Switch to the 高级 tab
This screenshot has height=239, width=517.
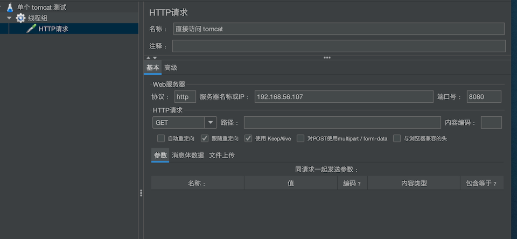[171, 68]
